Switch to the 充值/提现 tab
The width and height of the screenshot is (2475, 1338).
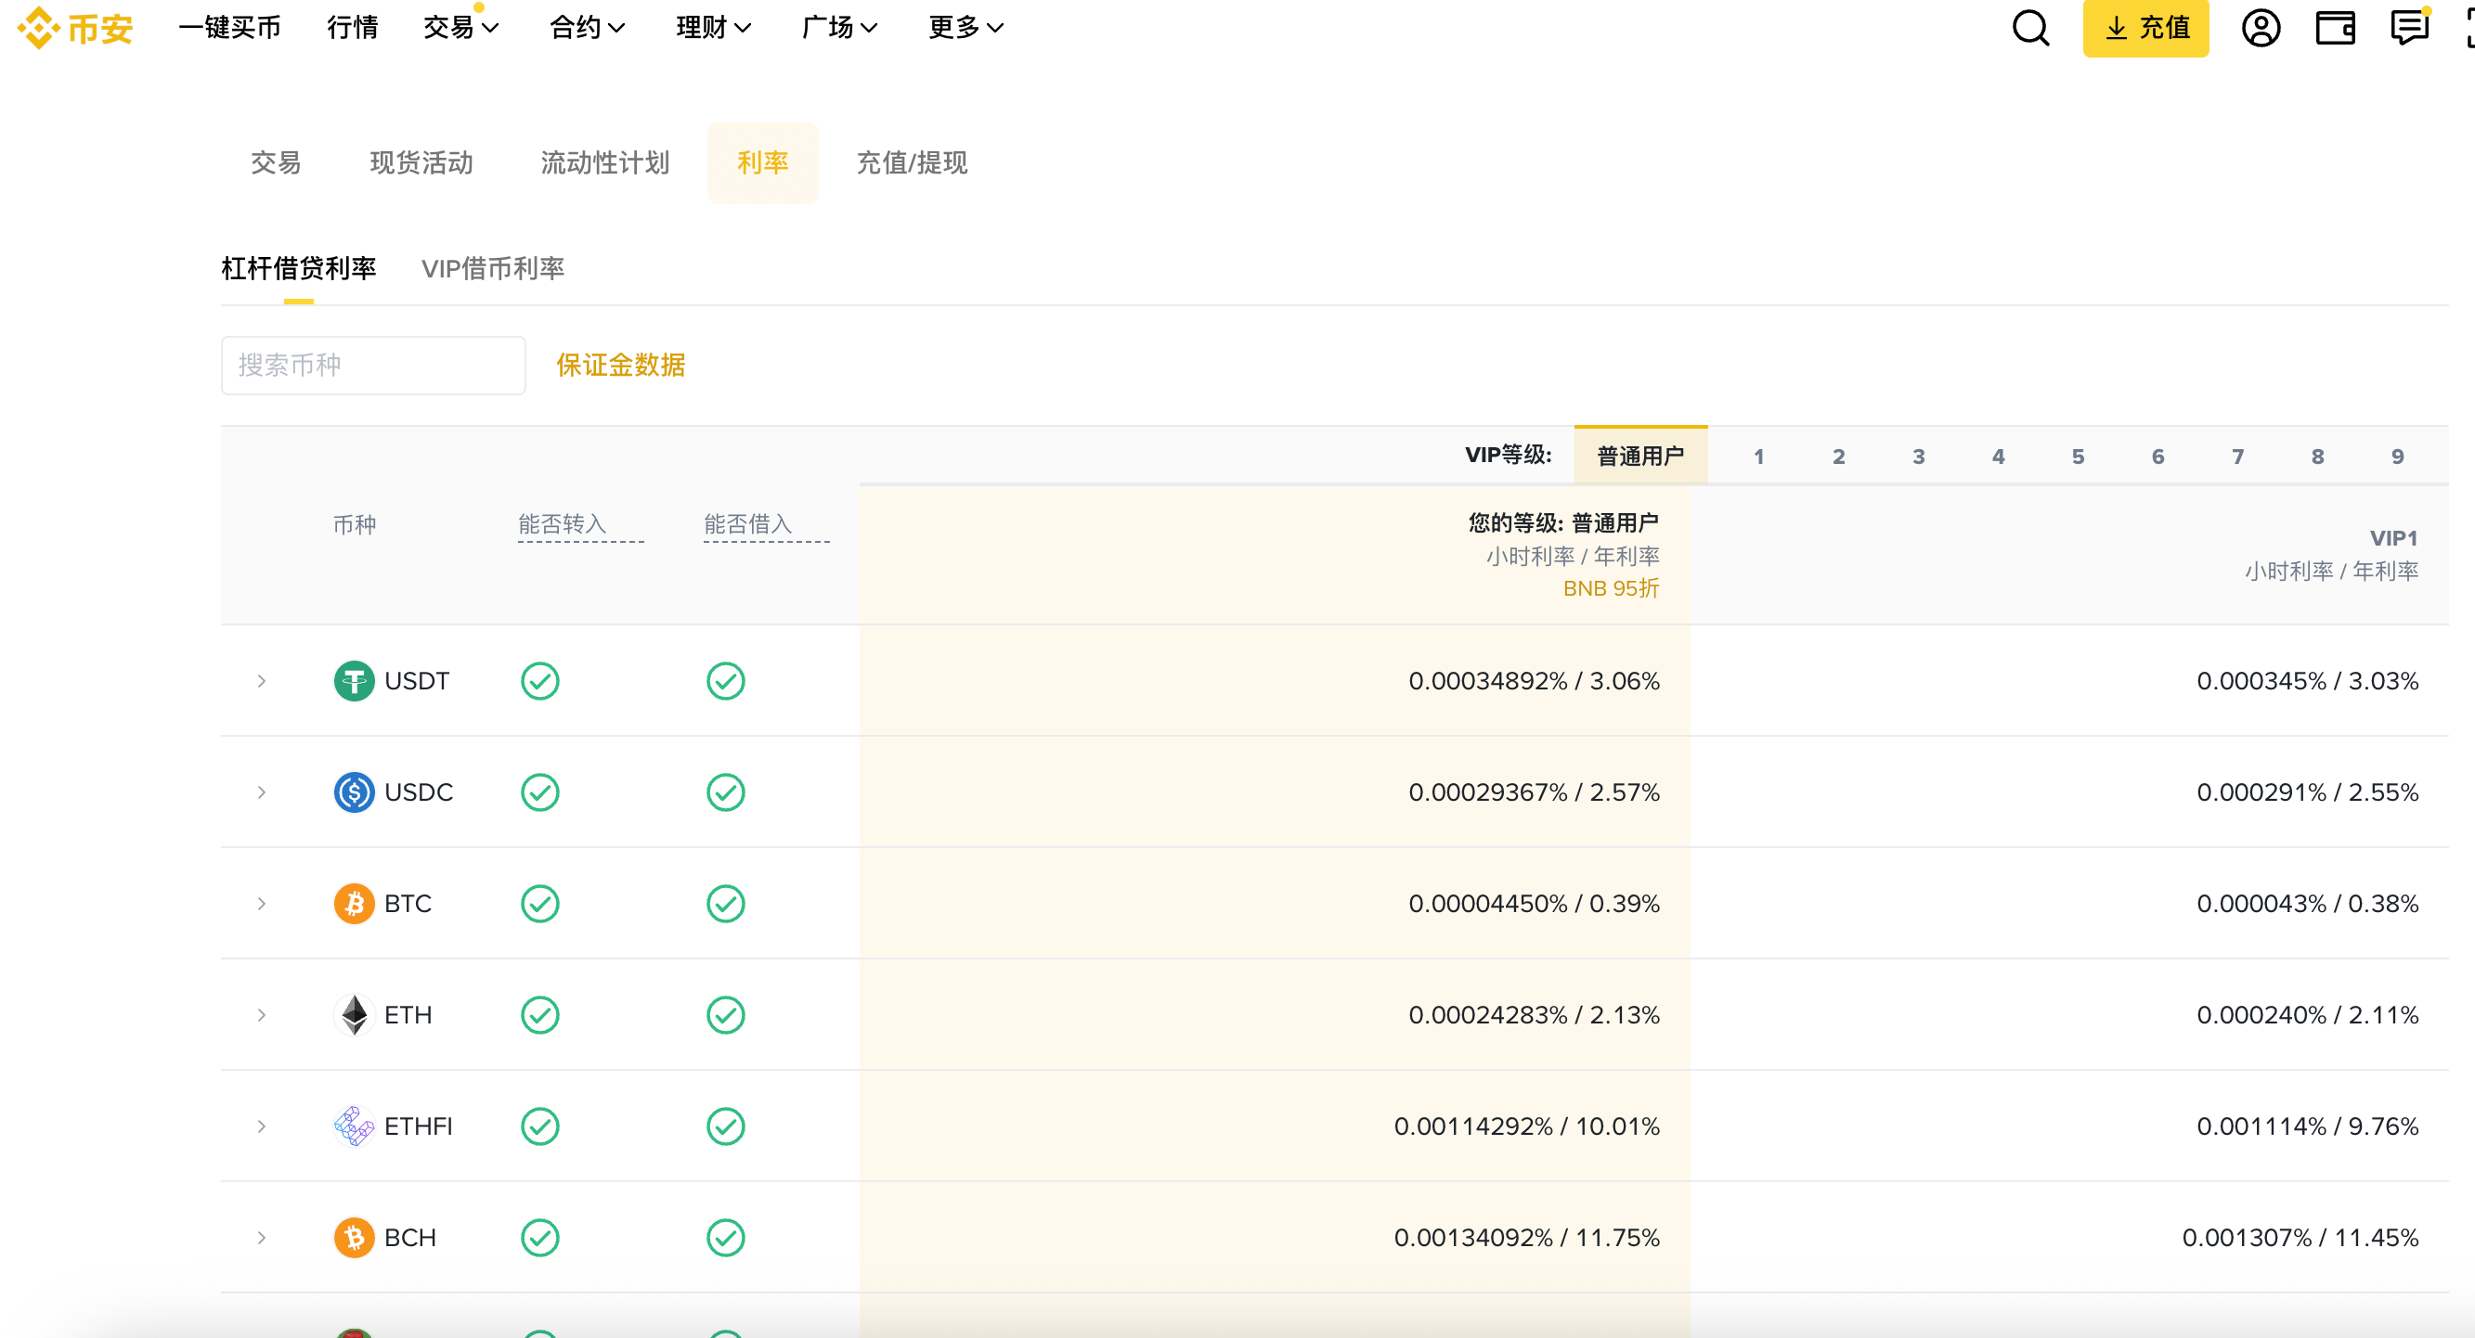tap(911, 163)
